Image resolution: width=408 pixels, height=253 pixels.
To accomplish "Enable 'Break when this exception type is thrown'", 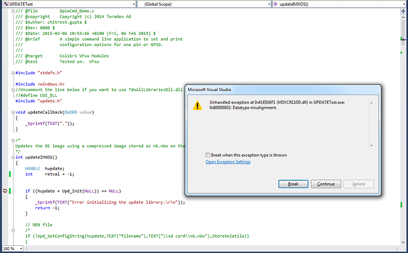I will [x=208, y=155].
